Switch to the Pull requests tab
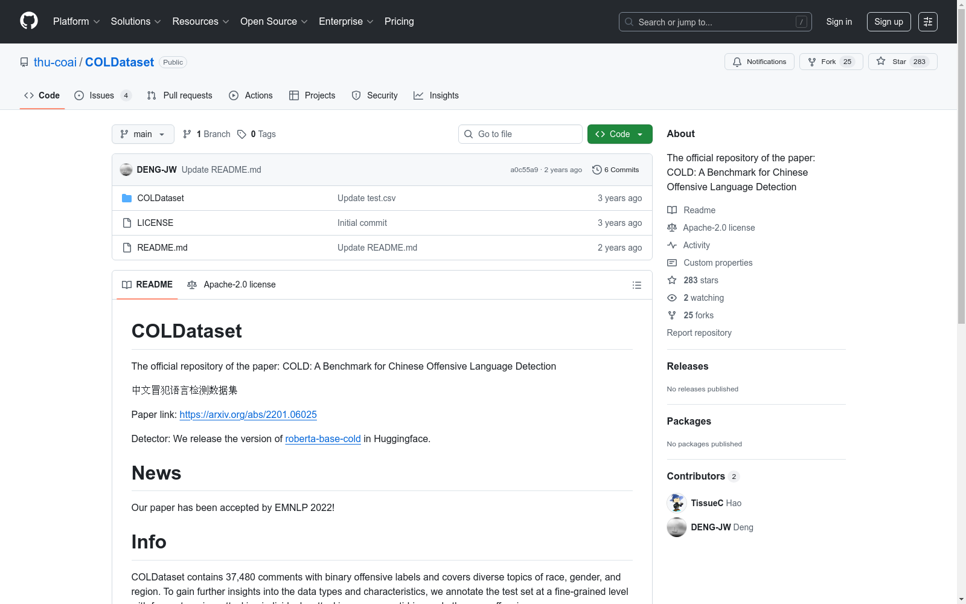This screenshot has height=604, width=966. [180, 95]
